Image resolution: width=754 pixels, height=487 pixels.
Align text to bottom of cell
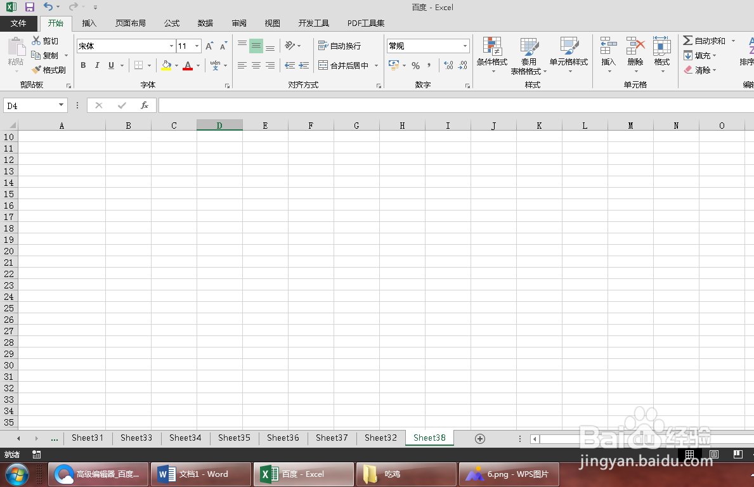click(x=270, y=46)
